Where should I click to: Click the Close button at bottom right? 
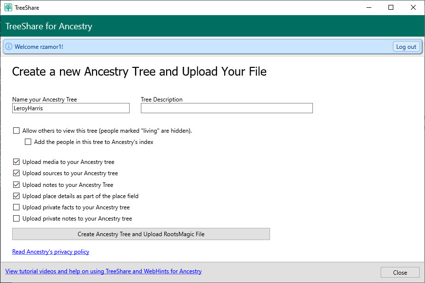coord(400,273)
